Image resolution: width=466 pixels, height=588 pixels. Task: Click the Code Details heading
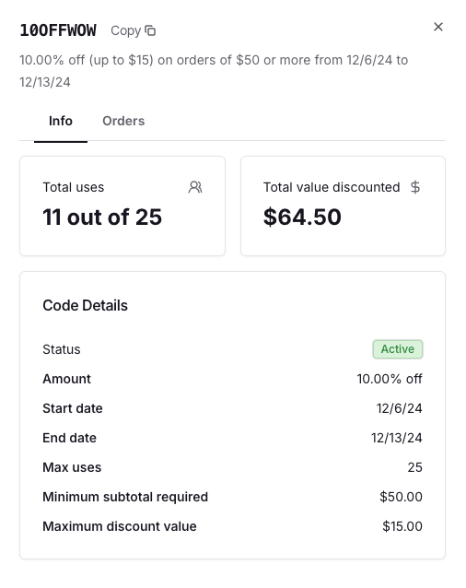85,306
